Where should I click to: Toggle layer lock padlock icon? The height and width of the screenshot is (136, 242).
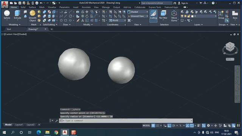point(189,16)
